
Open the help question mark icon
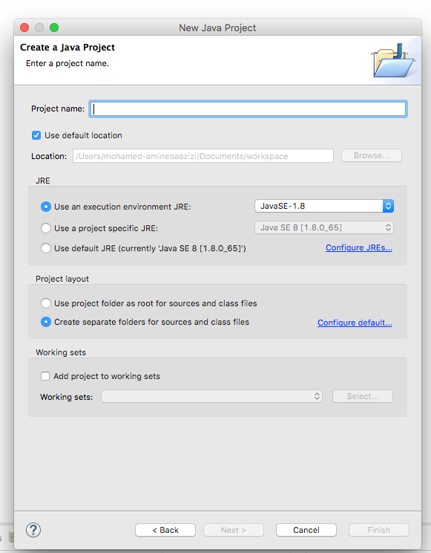(x=33, y=530)
